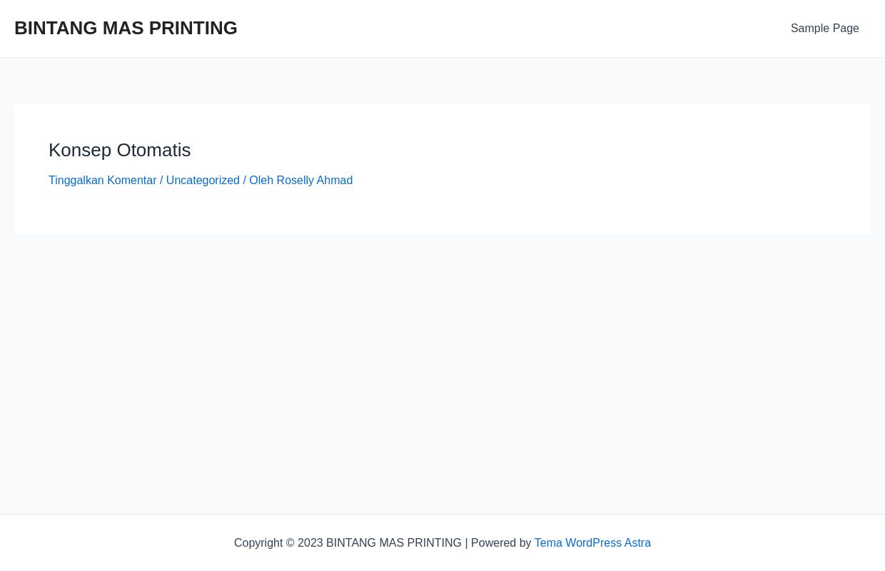Click the BINTANG MAS PRINTING site title
Viewport: 885px width, 571px height.
tap(126, 29)
